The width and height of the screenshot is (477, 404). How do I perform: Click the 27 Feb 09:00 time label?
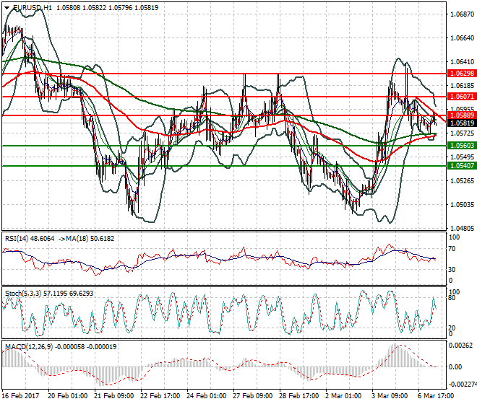pos(252,396)
